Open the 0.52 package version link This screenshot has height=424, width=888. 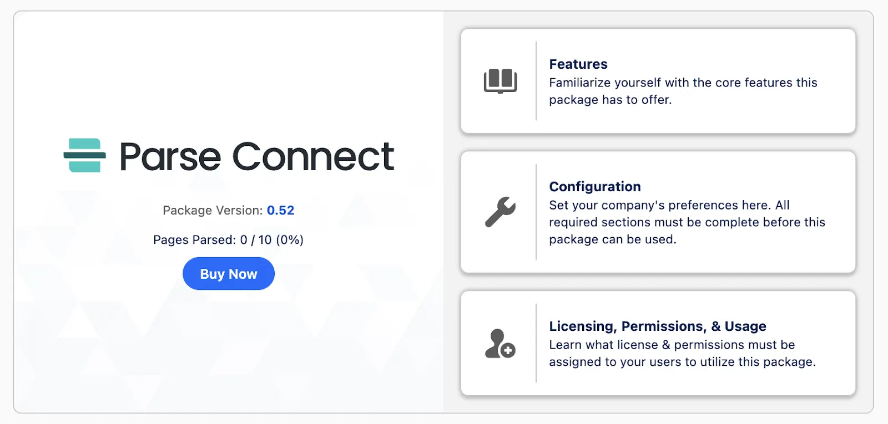(x=280, y=211)
